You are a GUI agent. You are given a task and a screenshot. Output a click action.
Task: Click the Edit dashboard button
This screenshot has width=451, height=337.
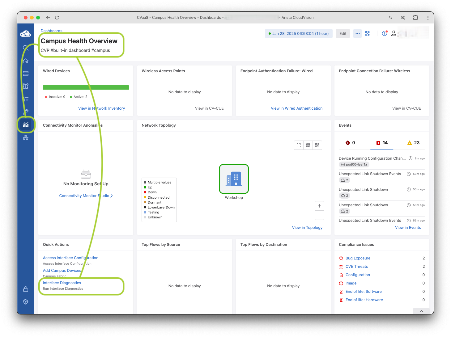click(x=343, y=34)
